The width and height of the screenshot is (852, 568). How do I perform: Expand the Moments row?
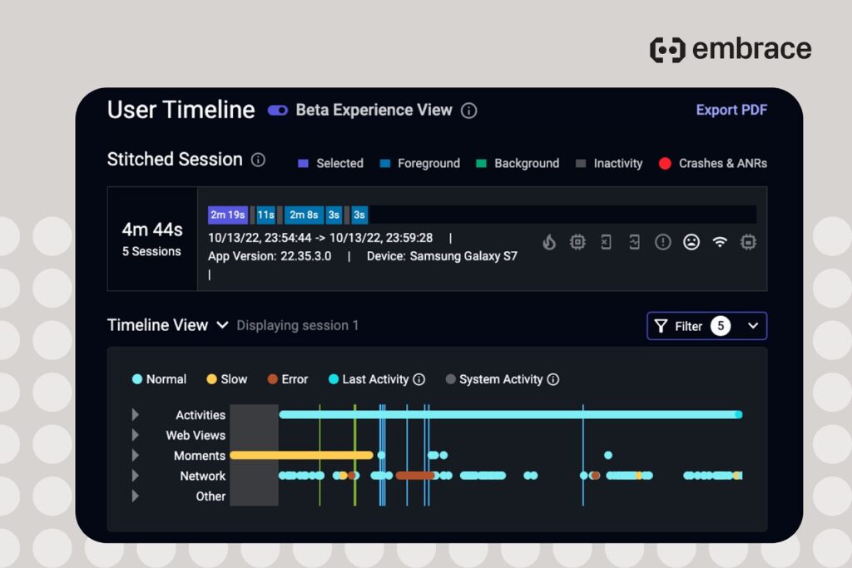tap(136, 456)
